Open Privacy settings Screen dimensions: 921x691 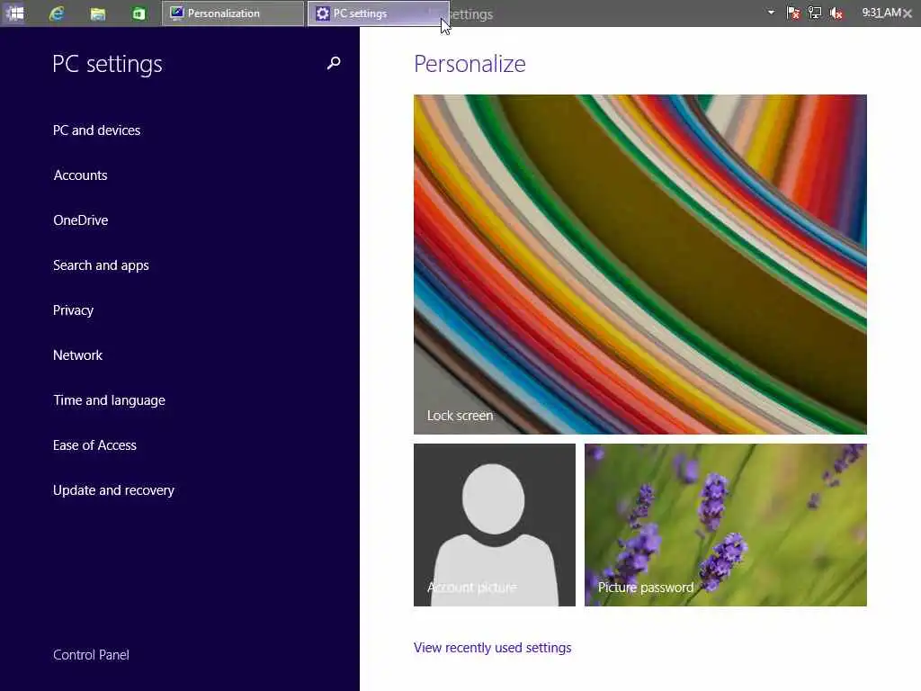pyautogui.click(x=73, y=310)
